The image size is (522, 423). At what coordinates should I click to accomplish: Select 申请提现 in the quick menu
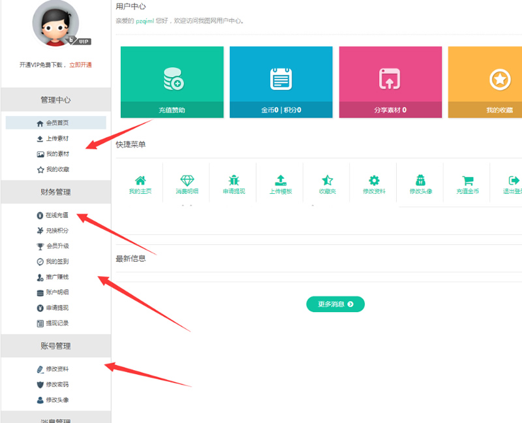click(233, 181)
